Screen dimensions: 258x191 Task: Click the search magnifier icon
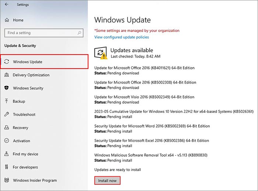(79, 33)
